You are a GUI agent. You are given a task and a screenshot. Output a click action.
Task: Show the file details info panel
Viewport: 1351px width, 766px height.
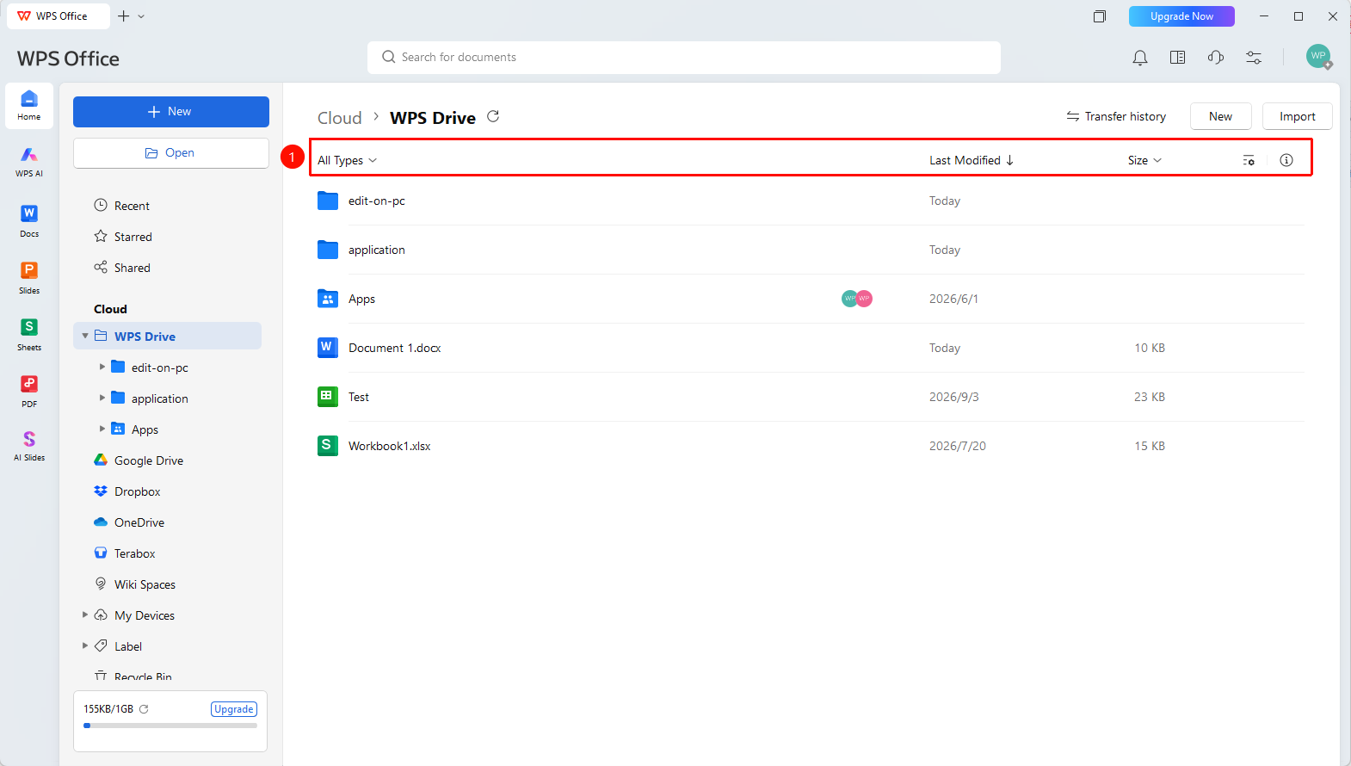coord(1286,160)
